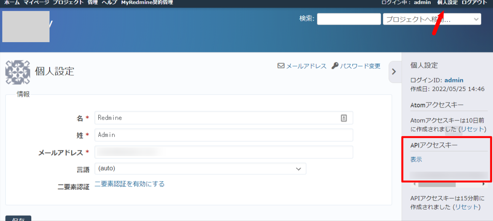Click the APIアクセスキー sidebar heading

(434, 145)
